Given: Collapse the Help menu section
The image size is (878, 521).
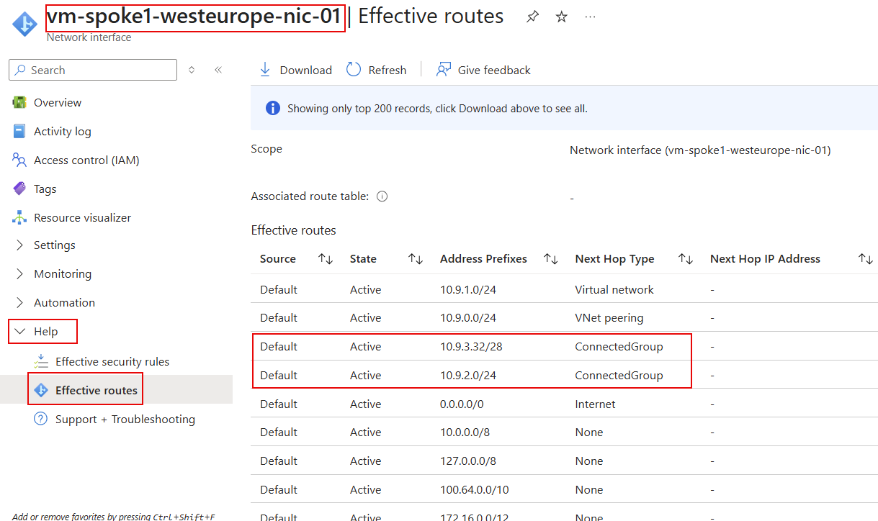Looking at the screenshot, I should pos(20,332).
